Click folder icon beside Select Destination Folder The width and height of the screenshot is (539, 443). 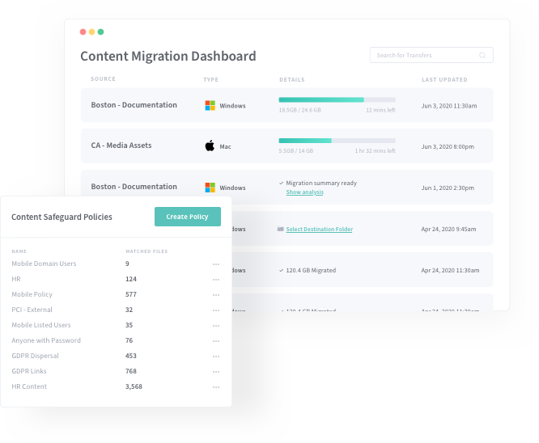(280, 230)
